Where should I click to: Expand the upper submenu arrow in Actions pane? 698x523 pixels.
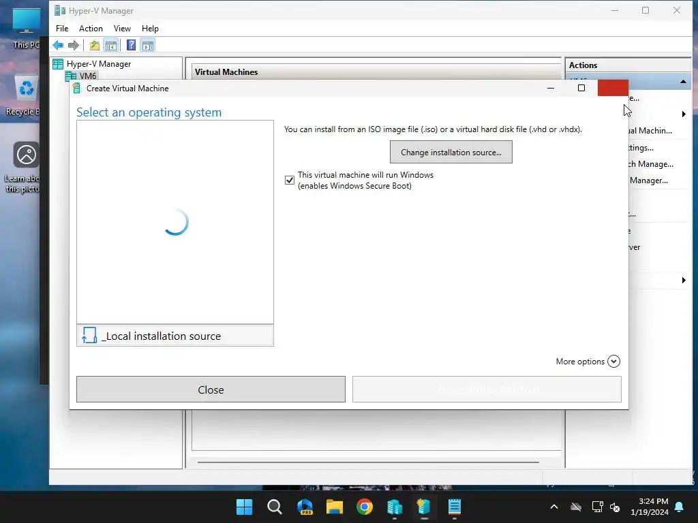click(x=684, y=114)
